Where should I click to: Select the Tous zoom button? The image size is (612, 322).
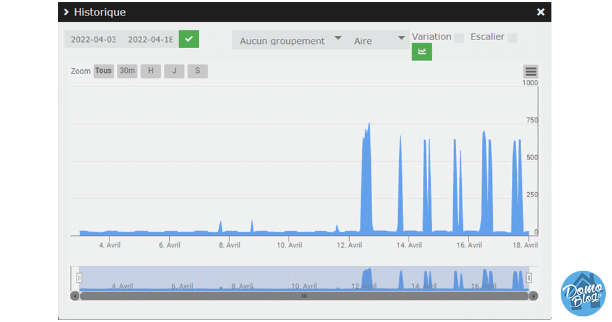click(103, 71)
